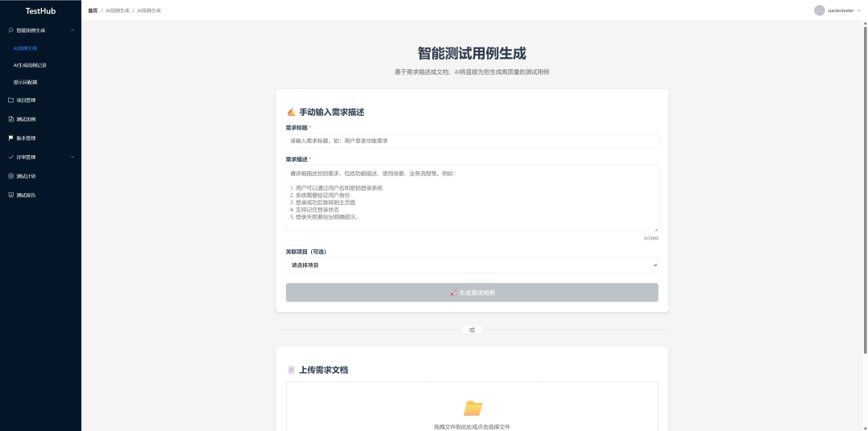The width and height of the screenshot is (868, 431).
Task: Click the folder icon for 项目管理
Action: [11, 101]
